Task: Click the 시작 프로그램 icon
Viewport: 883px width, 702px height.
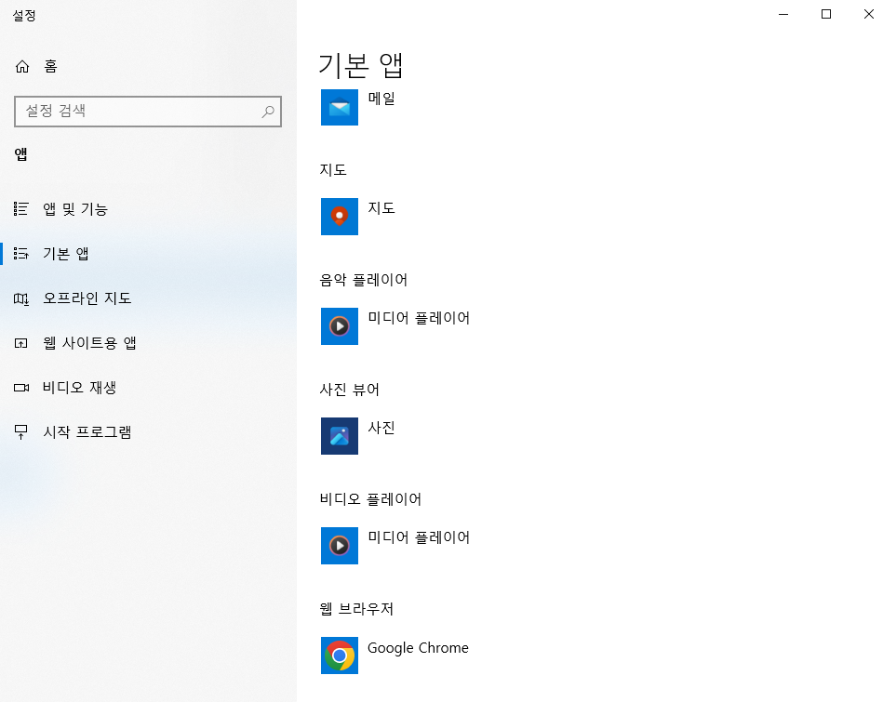Action: pyautogui.click(x=20, y=431)
